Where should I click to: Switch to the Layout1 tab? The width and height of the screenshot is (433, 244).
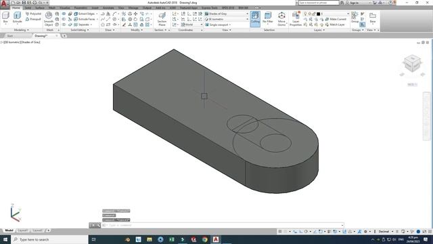[22, 230]
